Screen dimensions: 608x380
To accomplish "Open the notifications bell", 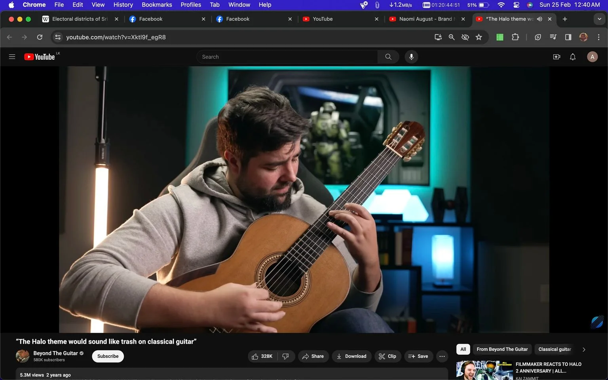I will (573, 57).
